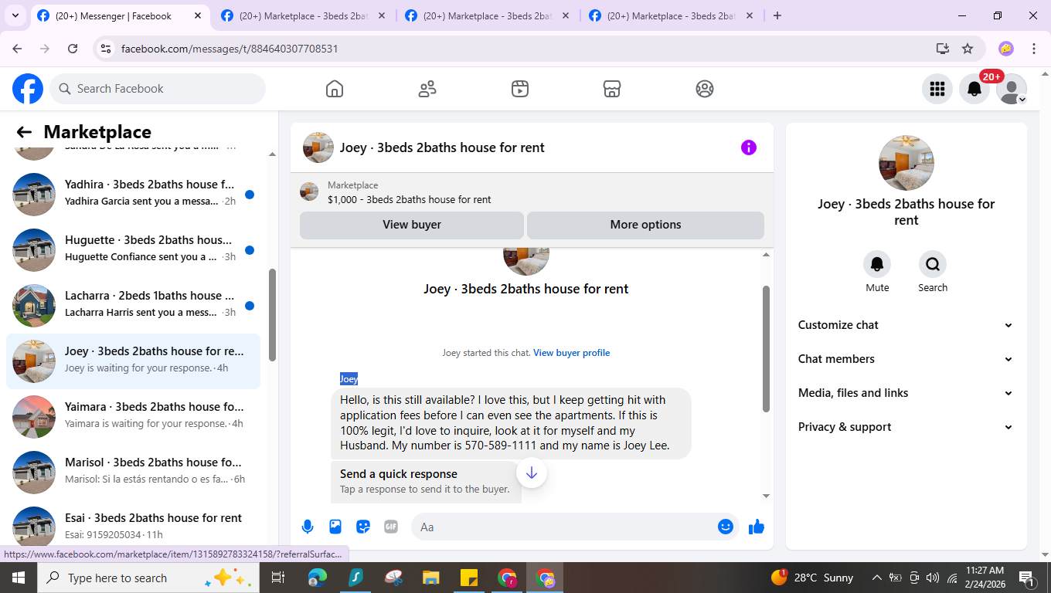The height and width of the screenshot is (593, 1051).
Task: Search in conversation magnifier icon
Action: pyautogui.click(x=933, y=264)
